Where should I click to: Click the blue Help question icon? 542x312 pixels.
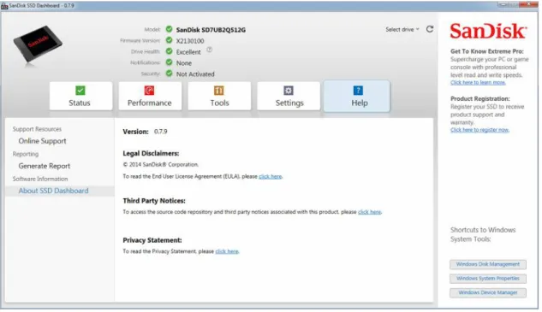pos(358,91)
